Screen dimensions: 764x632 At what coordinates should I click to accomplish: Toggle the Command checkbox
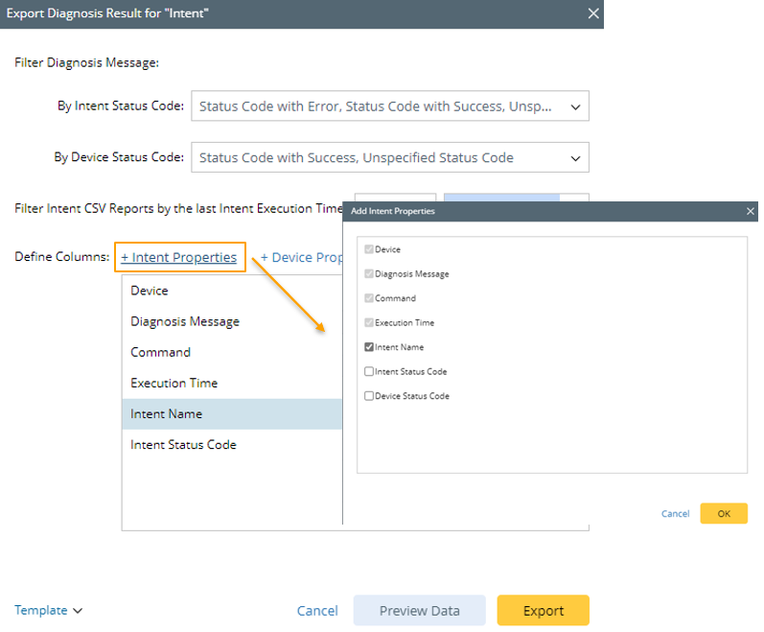(370, 298)
